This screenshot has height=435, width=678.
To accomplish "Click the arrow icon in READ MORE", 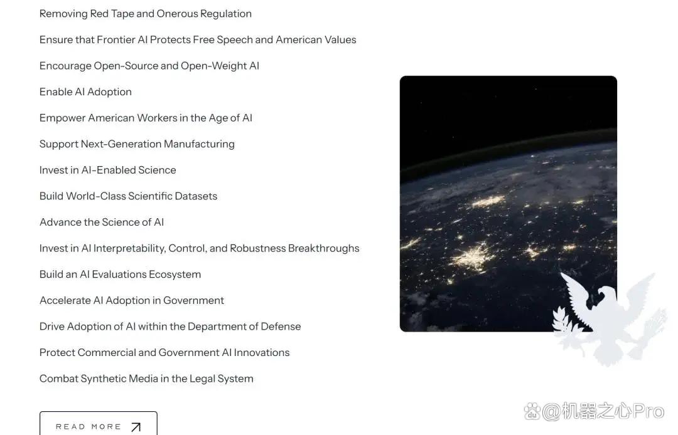I will 136,427.
